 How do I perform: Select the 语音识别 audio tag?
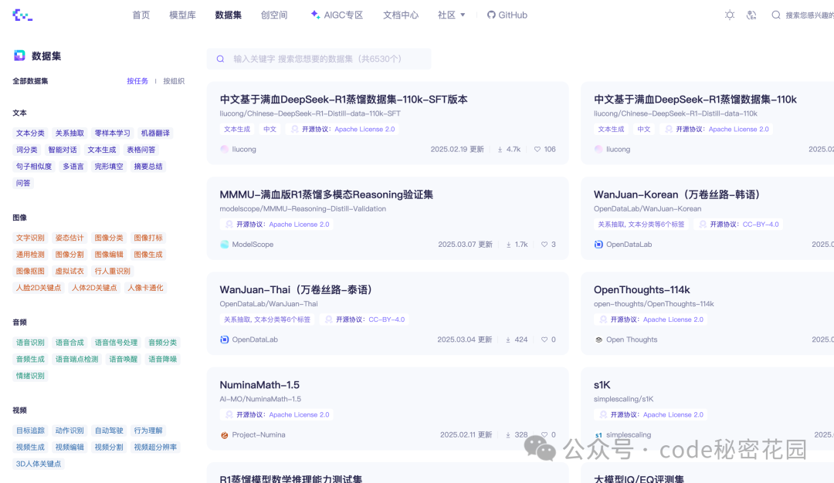click(30, 343)
